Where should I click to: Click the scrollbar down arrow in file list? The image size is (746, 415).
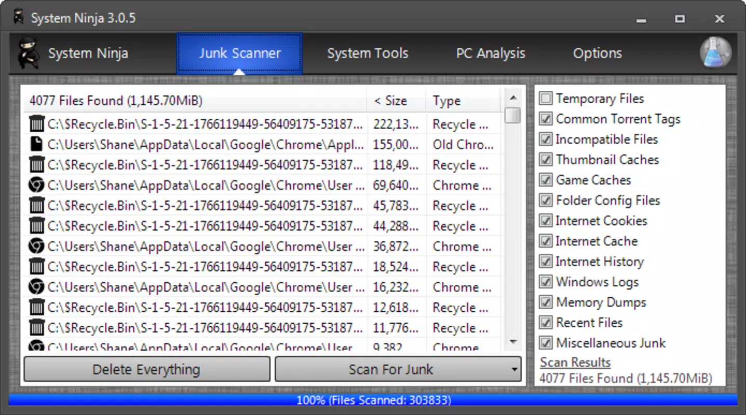tap(513, 342)
